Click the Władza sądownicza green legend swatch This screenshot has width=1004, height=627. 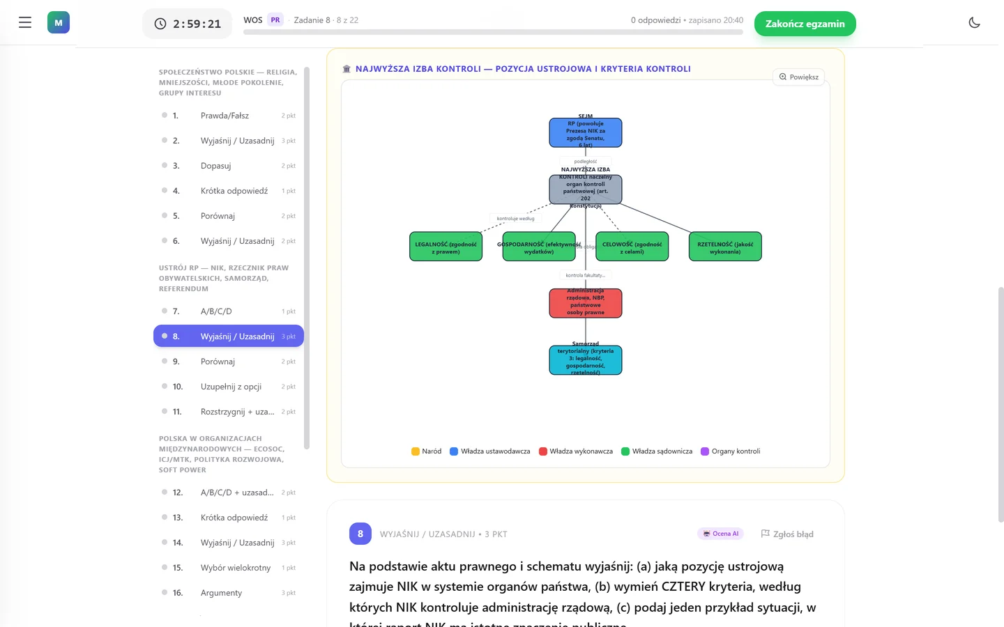(x=625, y=451)
